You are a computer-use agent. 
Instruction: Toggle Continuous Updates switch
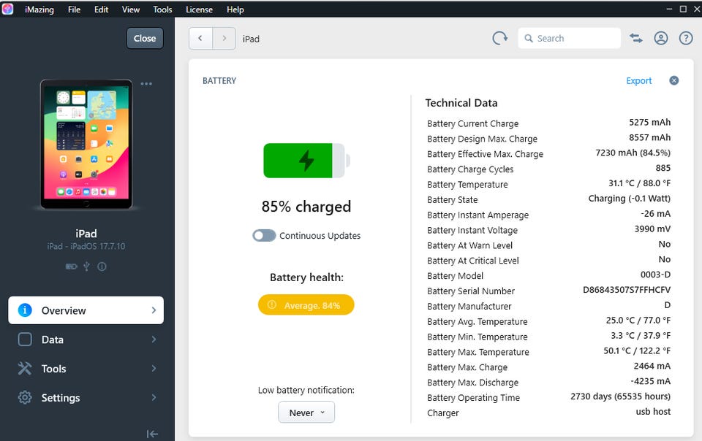[x=264, y=236]
